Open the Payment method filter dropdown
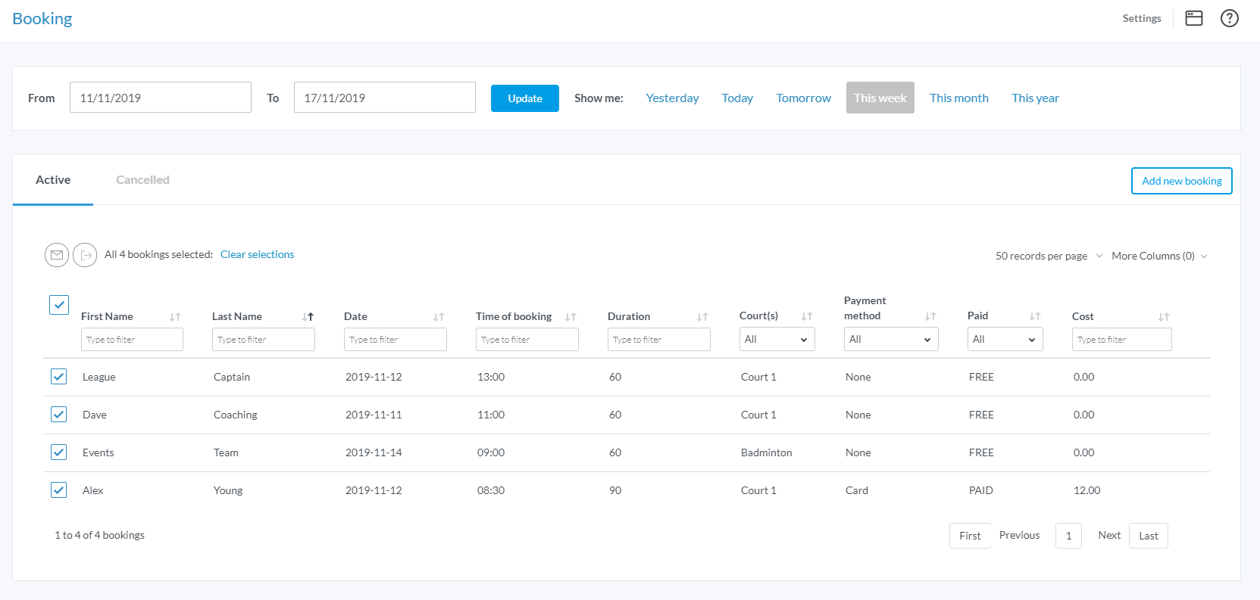Image resolution: width=1260 pixels, height=600 pixels. (x=890, y=340)
